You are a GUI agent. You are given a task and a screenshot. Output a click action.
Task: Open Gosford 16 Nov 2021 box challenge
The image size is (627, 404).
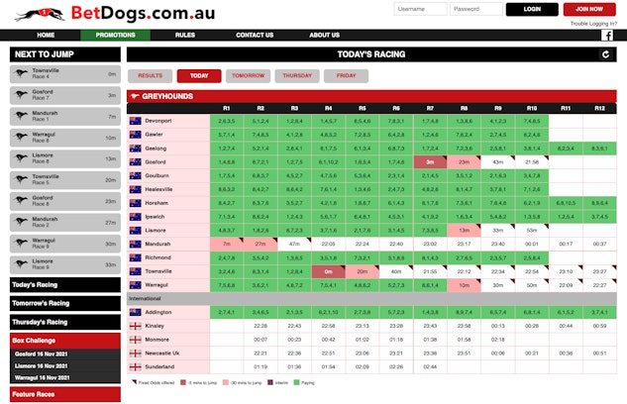[x=42, y=354]
